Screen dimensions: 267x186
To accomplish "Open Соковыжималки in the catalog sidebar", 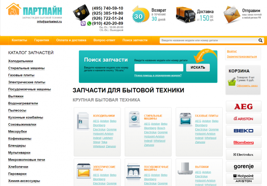I will coord(22,124).
